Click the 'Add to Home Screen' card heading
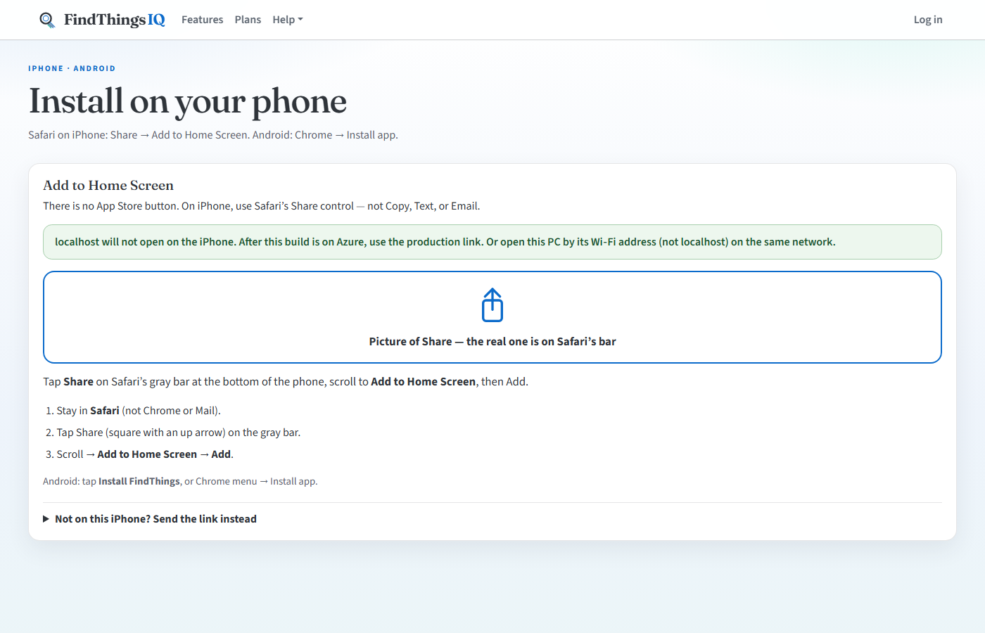985x633 pixels. pyautogui.click(x=108, y=185)
